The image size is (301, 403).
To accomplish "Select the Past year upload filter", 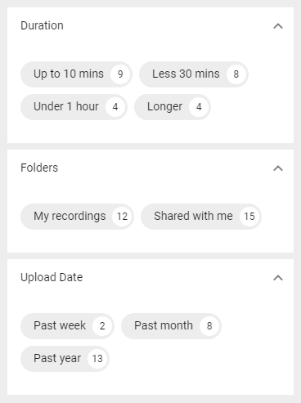I will (x=65, y=359).
